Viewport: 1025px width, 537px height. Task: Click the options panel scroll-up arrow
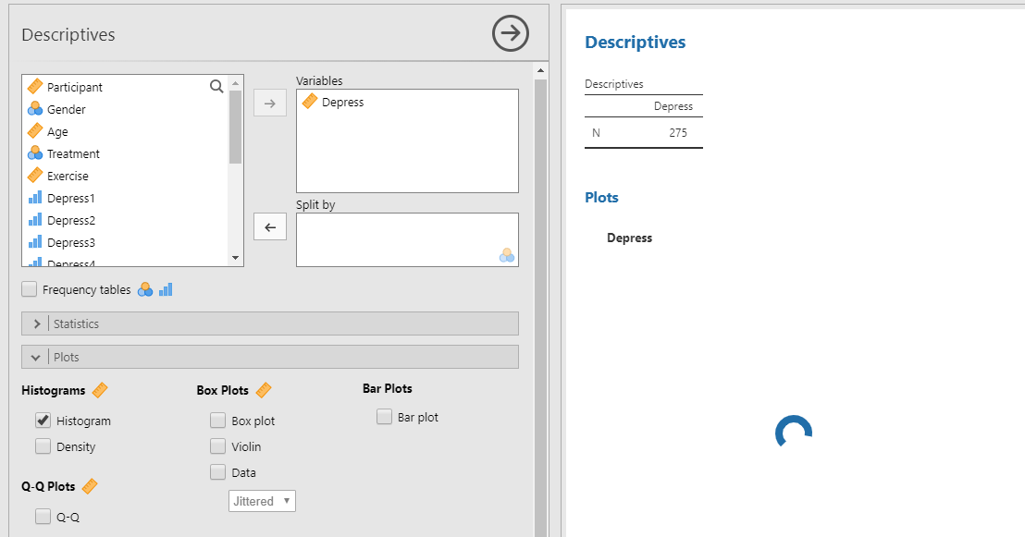tap(540, 70)
